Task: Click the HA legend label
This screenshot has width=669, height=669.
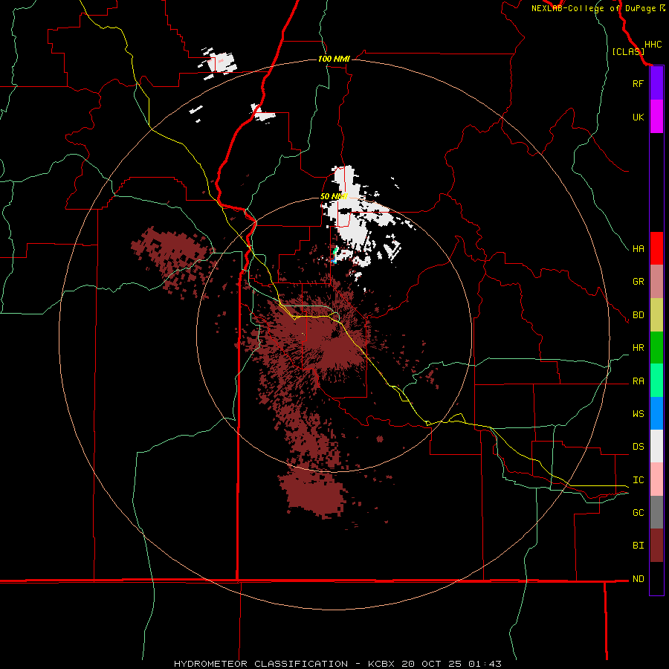Action: (x=638, y=249)
